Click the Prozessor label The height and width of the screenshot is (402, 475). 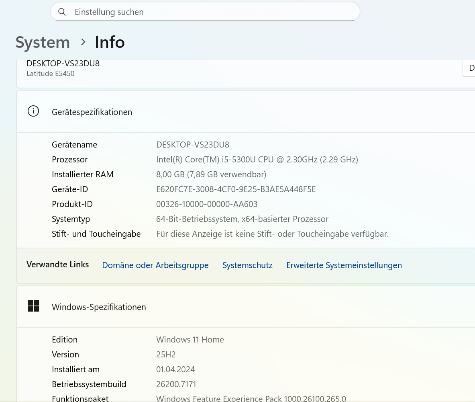tap(70, 160)
